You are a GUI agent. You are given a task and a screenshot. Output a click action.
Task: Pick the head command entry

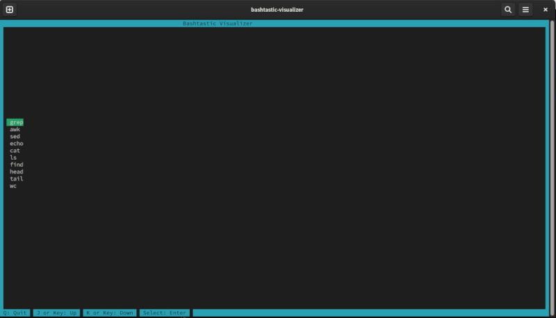click(16, 171)
